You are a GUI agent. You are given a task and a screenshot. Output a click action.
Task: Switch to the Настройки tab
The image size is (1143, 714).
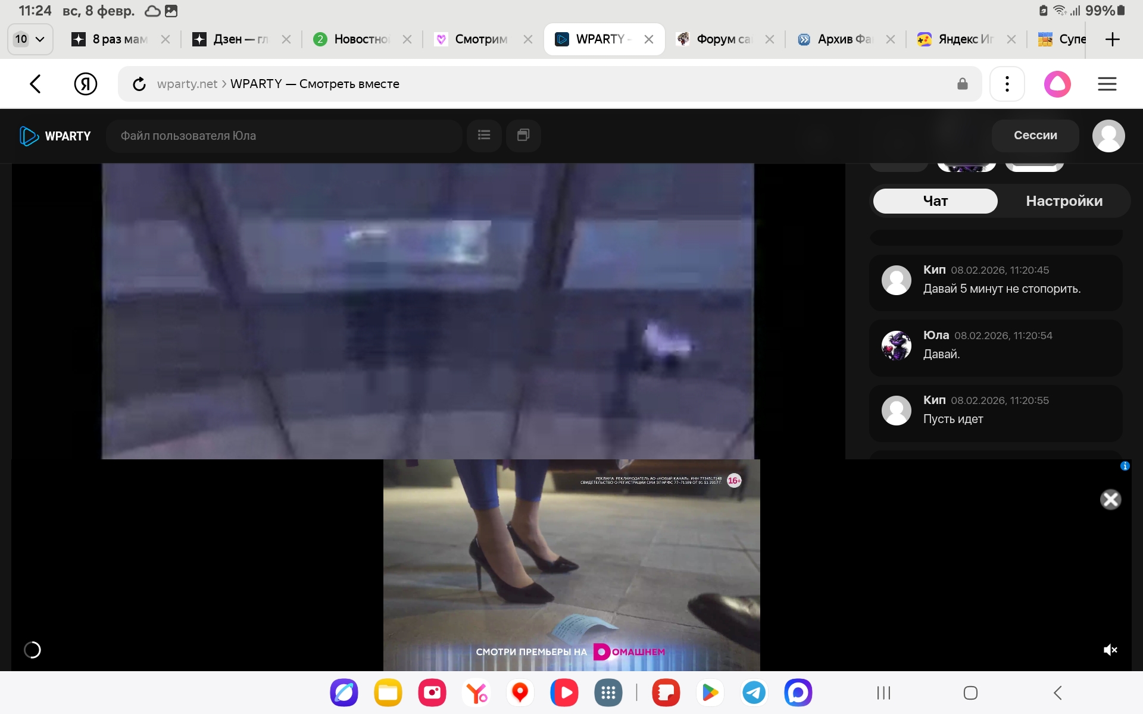[x=1064, y=201]
